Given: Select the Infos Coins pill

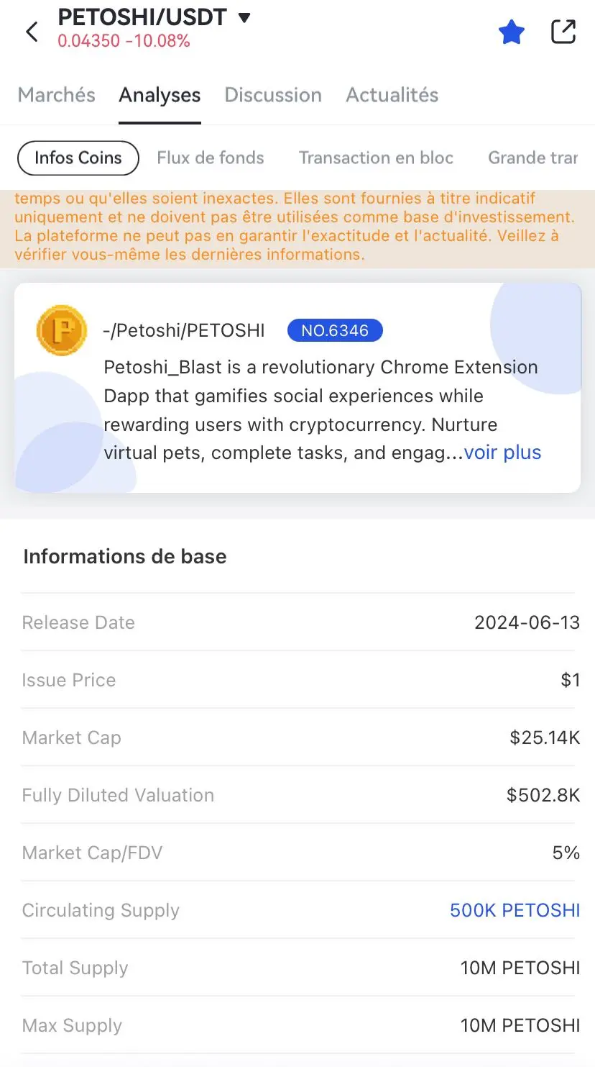Looking at the screenshot, I should coord(78,158).
